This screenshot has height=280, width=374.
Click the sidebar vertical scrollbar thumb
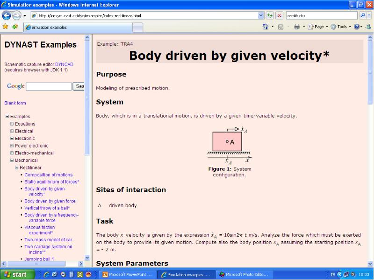[87, 98]
